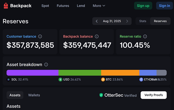Viewport: 174px width, 110px height.
Task: Open the Aug 31, 2025 date picker
Action: (x=112, y=21)
